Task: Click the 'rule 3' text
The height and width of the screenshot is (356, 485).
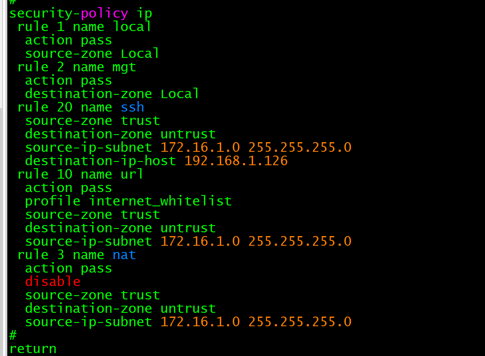Action: (41, 255)
